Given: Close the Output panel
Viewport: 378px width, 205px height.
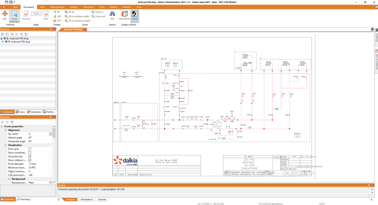Looking at the screenshot, I should pyautogui.click(x=373, y=185).
